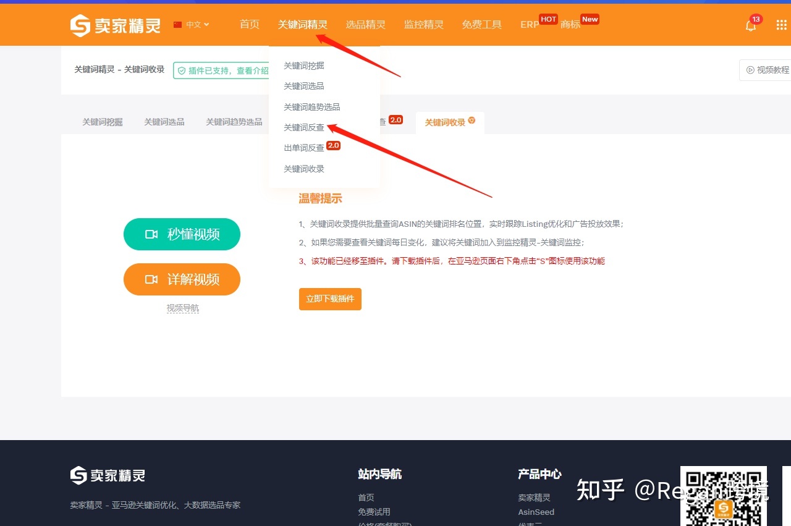
Task: Open the 关键词精灵 top navigation menu
Action: pyautogui.click(x=303, y=25)
